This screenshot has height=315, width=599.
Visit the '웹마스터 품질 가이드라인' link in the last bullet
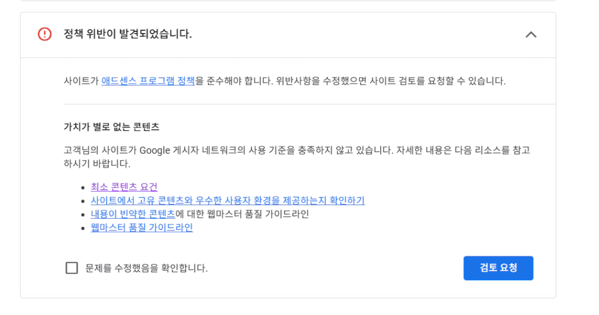tap(141, 228)
